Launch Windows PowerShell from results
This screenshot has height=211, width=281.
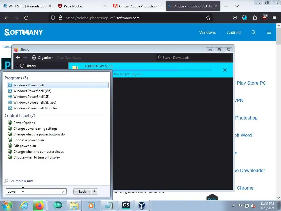(58, 85)
